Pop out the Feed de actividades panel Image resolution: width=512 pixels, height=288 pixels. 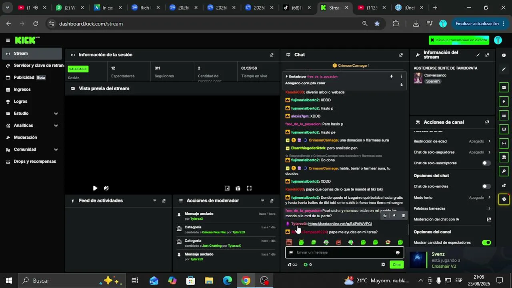[164, 201]
